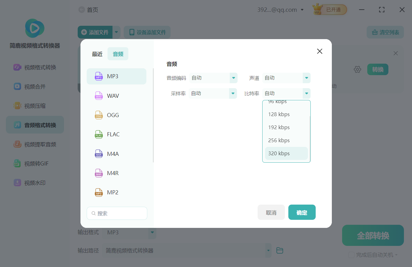
Task: Open the 视频格式转换 sidebar tool
Action: click(x=34, y=67)
